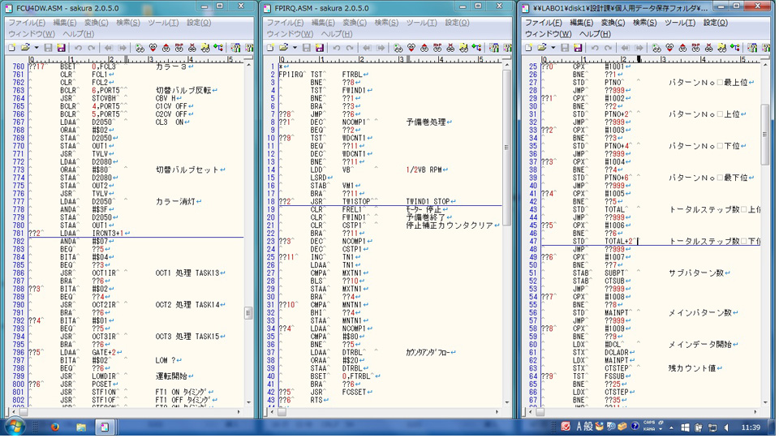The image size is (779, 438).
Task: Click New file icon in LABO1 window
Action: tap(528, 48)
